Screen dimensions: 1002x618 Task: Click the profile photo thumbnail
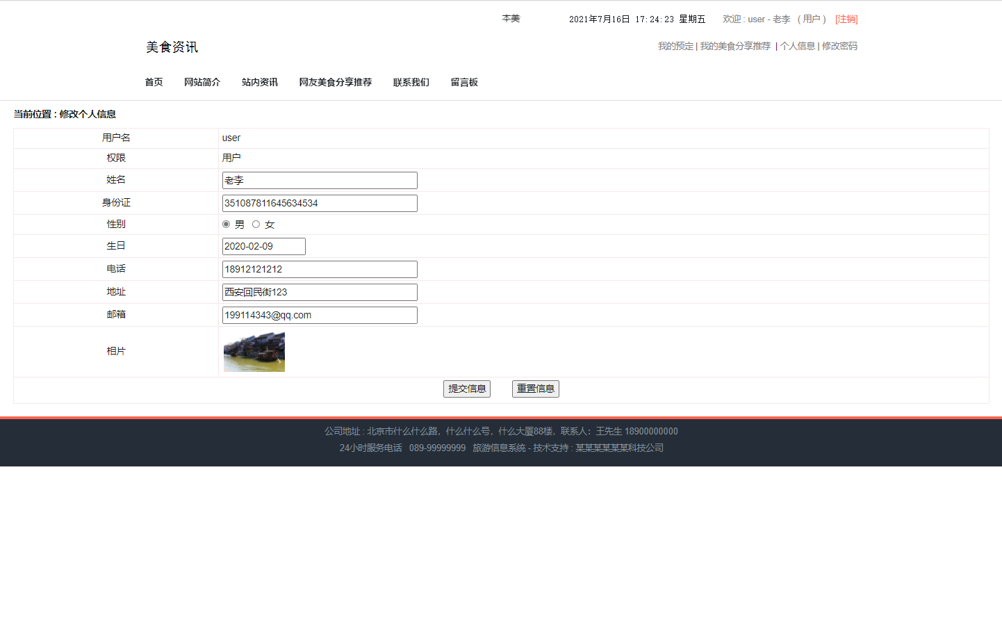(254, 352)
